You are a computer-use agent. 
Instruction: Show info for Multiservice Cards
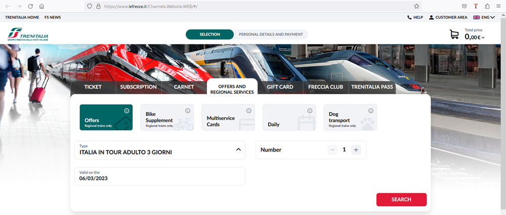tap(249, 111)
